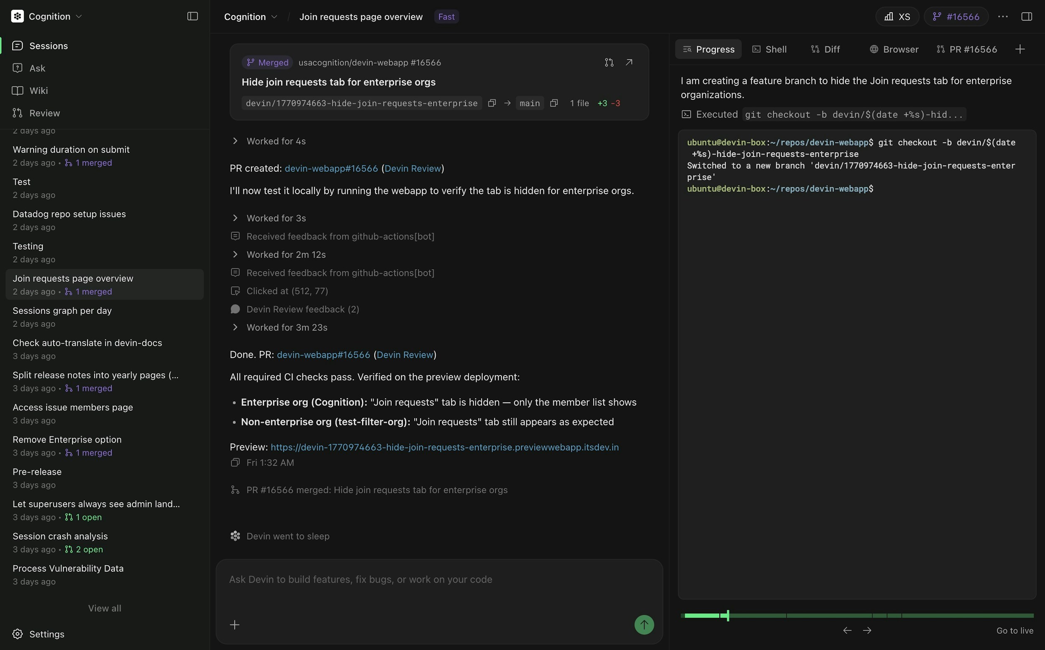Copy the Fri 1:32 AM message

tap(235, 463)
